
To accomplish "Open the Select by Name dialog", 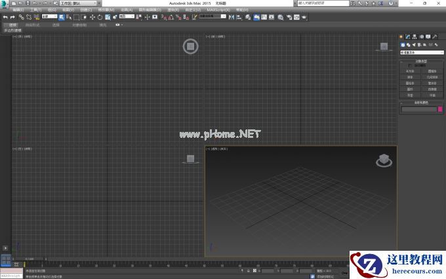I will click(69, 17).
